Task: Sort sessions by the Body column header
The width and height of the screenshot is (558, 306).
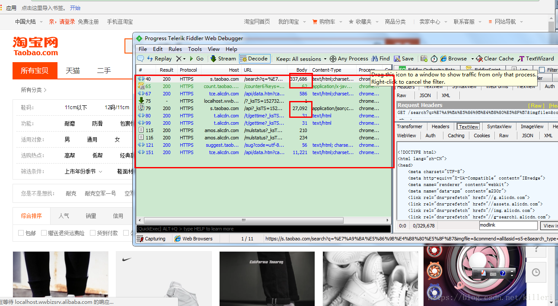Action: [299, 70]
